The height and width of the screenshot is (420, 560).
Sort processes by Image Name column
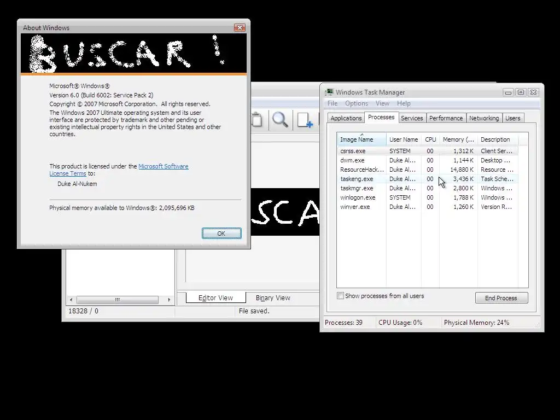click(x=361, y=139)
